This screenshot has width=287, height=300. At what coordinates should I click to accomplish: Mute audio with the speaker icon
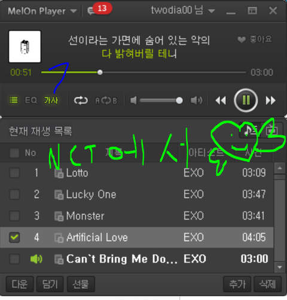click(133, 101)
